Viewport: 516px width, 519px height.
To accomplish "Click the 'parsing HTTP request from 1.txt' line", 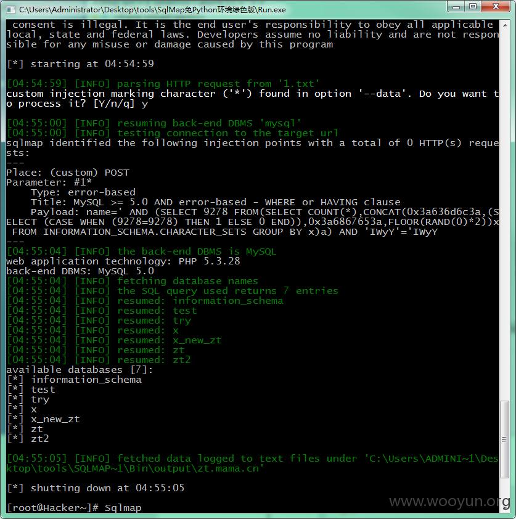I will pyautogui.click(x=163, y=84).
